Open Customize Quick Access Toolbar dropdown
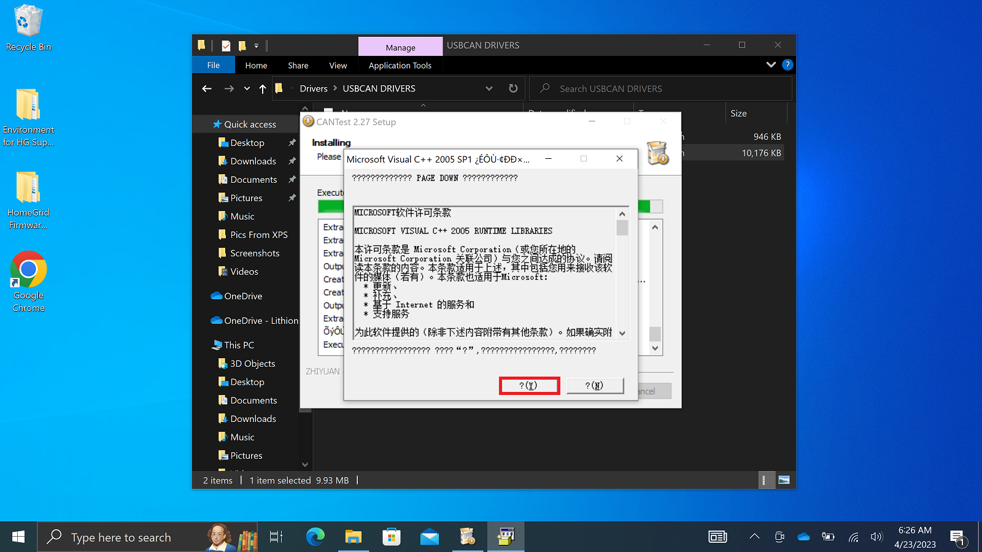This screenshot has width=982, height=552. 257,45
